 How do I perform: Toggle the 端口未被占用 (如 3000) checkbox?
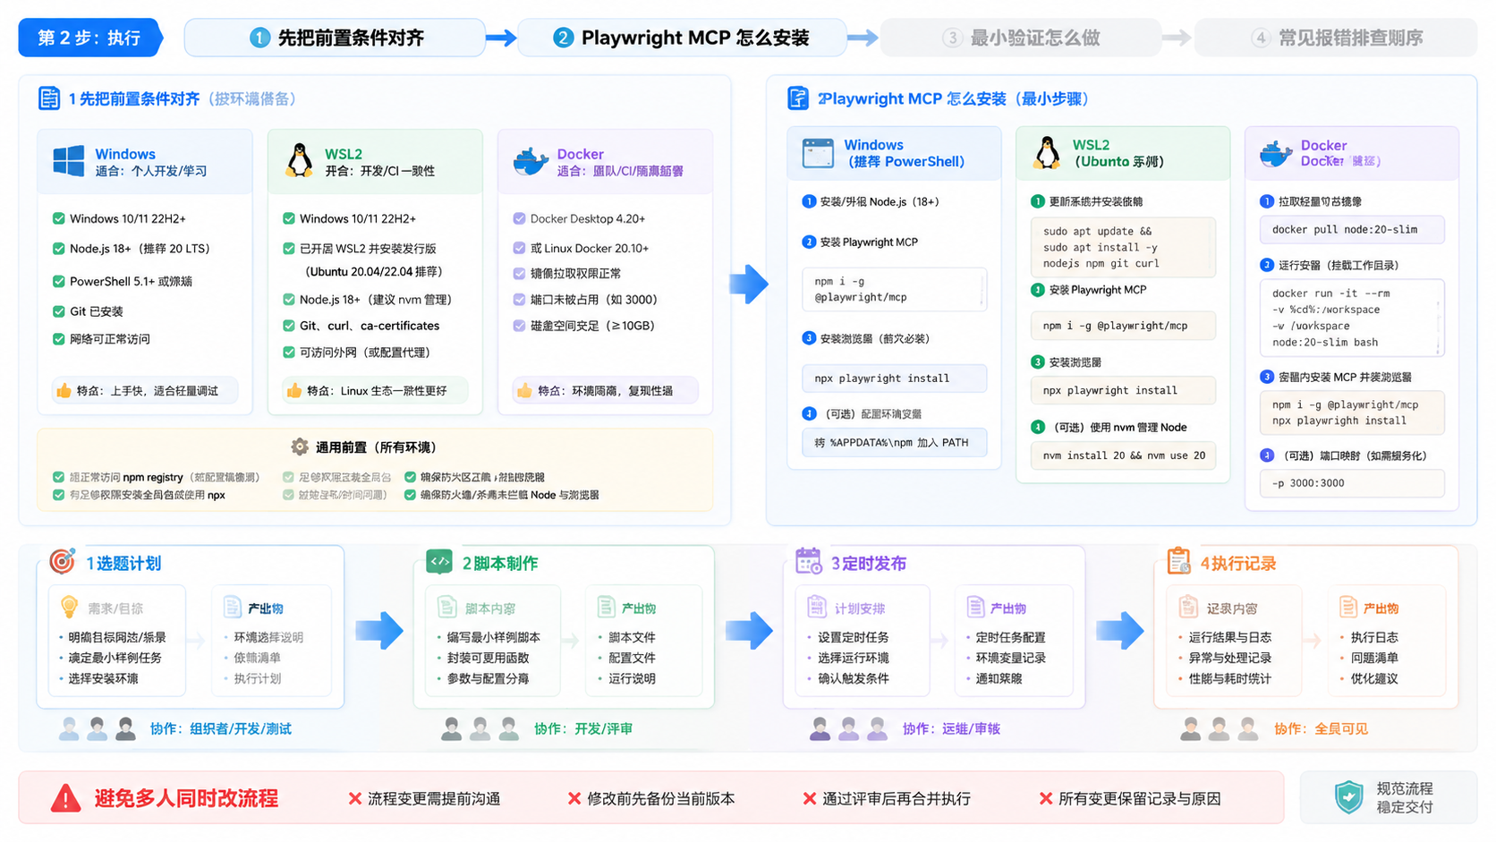tap(519, 300)
